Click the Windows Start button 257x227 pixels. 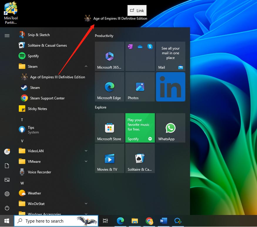pos(7,221)
